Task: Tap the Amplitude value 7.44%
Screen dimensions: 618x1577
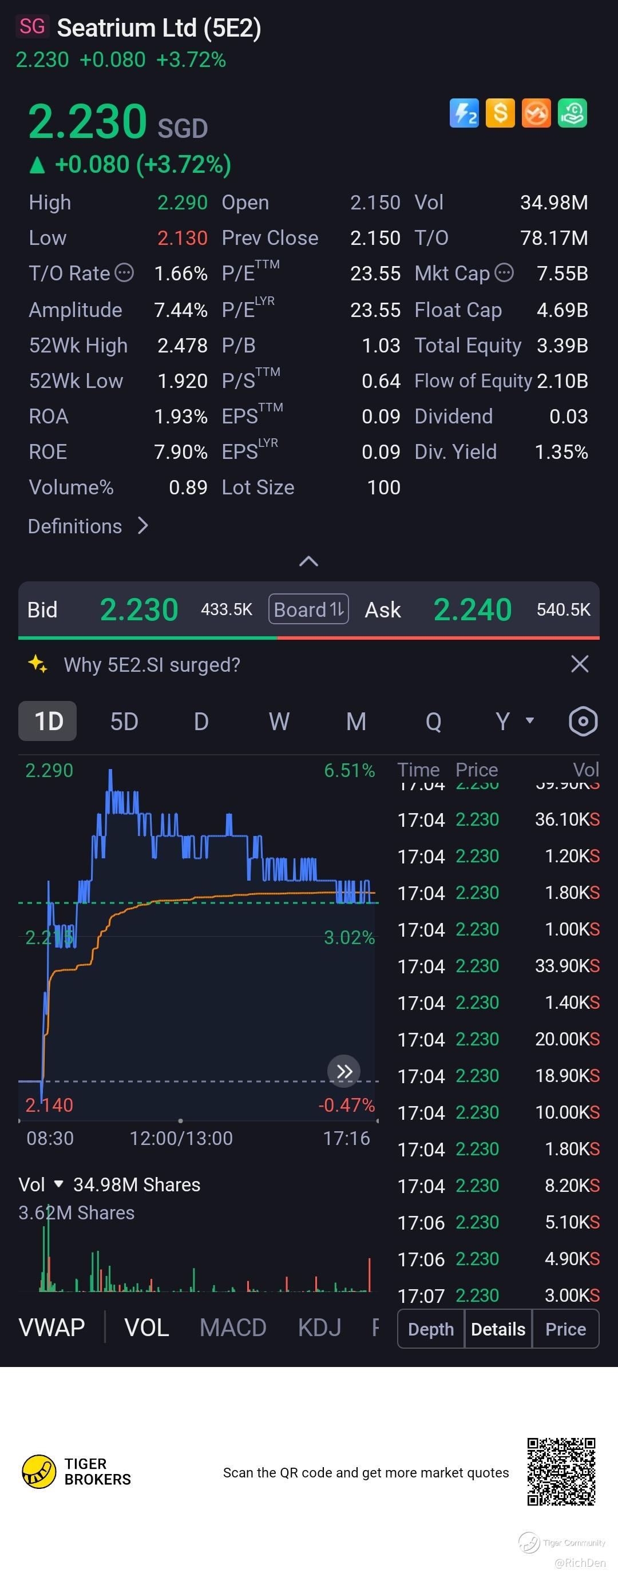Action: click(181, 310)
